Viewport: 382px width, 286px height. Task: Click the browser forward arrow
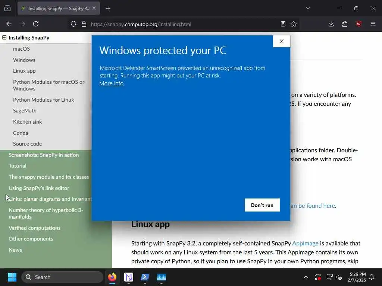22,24
